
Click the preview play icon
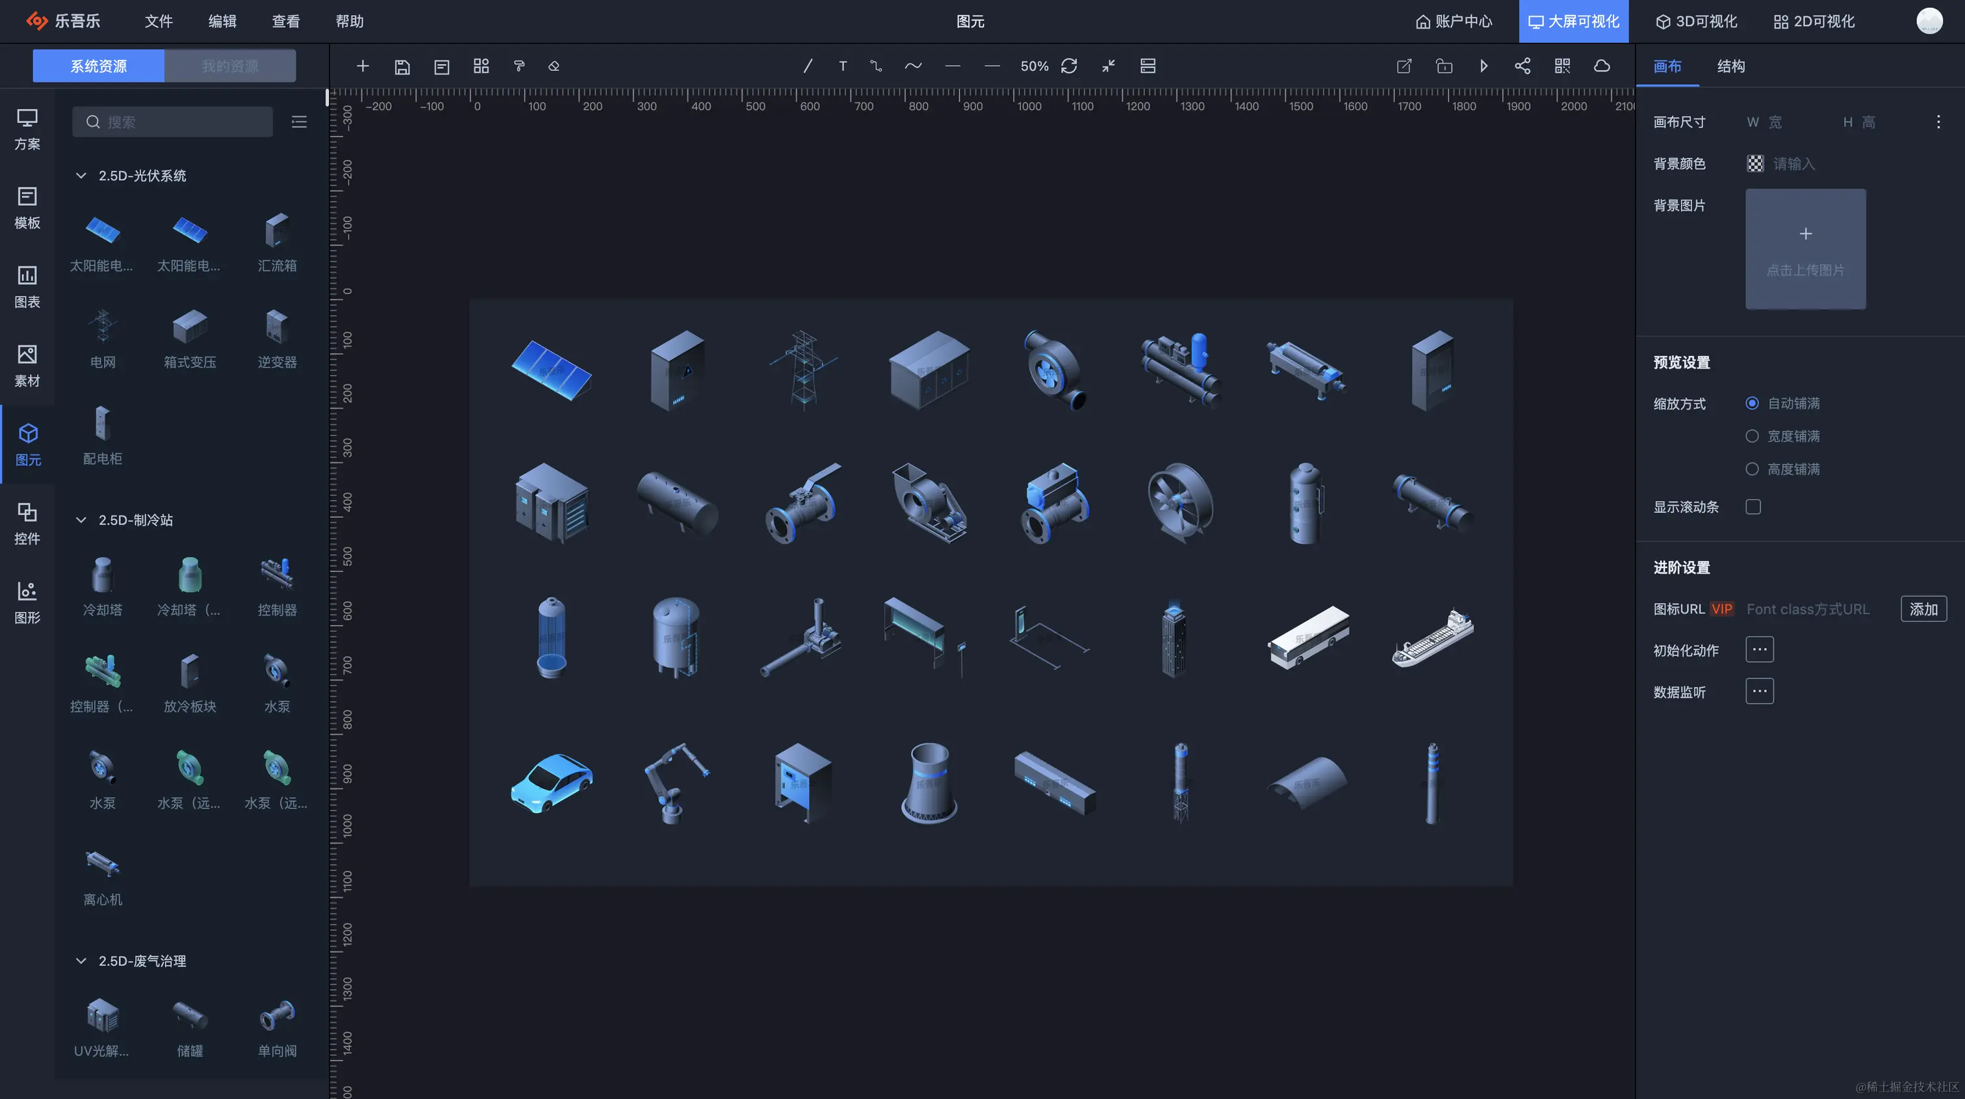(x=1483, y=66)
